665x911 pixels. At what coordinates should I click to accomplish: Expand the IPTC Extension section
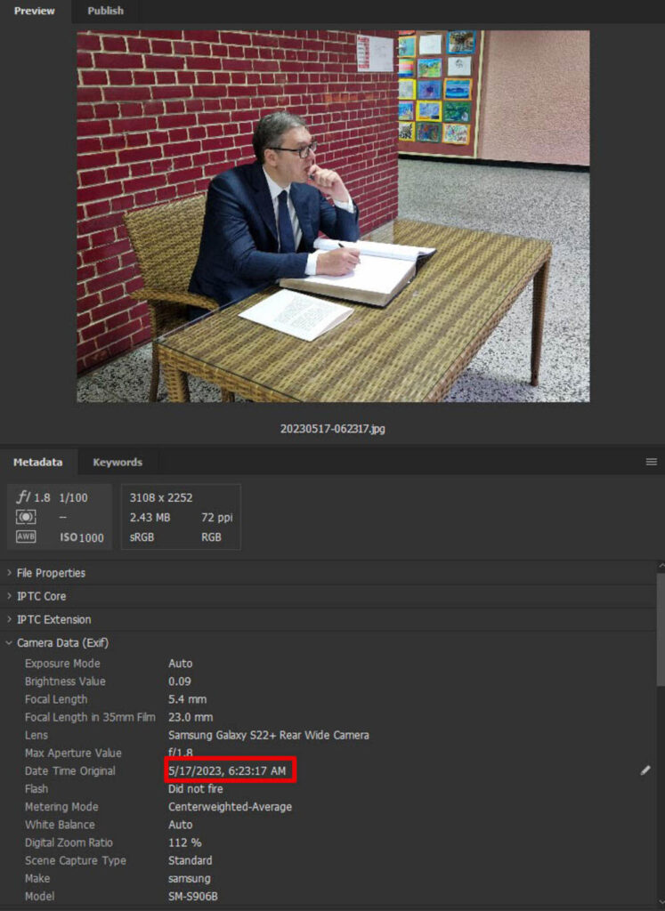pos(53,619)
